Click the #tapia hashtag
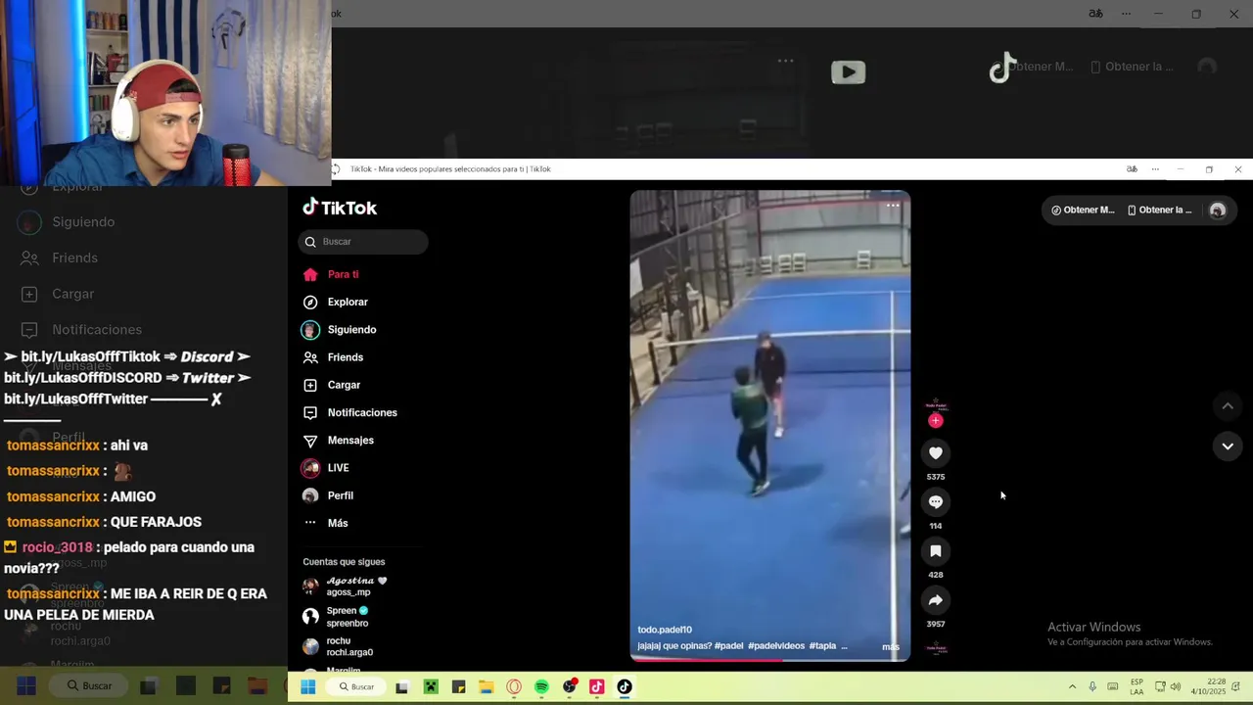Image resolution: width=1253 pixels, height=705 pixels. click(822, 646)
